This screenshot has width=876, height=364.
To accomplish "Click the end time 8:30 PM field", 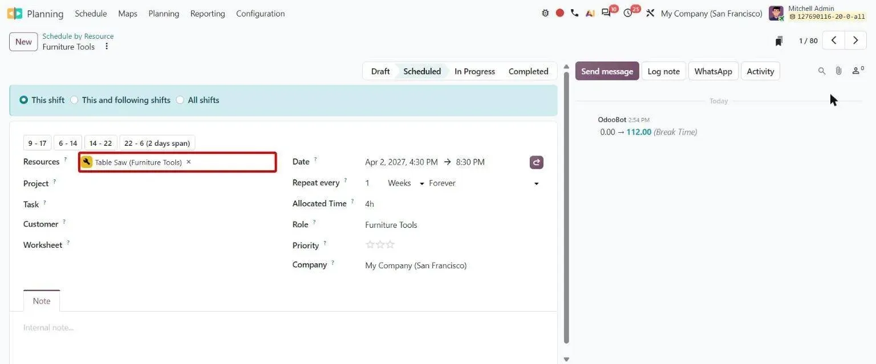I will click(469, 162).
